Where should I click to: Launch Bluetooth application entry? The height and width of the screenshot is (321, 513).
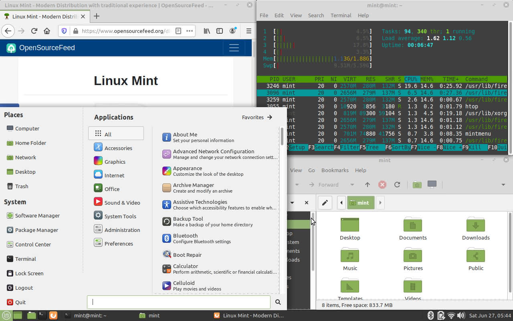click(x=220, y=238)
